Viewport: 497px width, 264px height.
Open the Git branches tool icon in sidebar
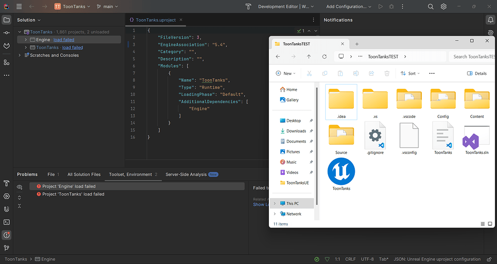[x=6, y=248]
